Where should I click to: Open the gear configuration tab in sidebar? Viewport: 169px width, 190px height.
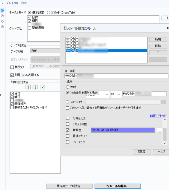(x=2, y=10)
